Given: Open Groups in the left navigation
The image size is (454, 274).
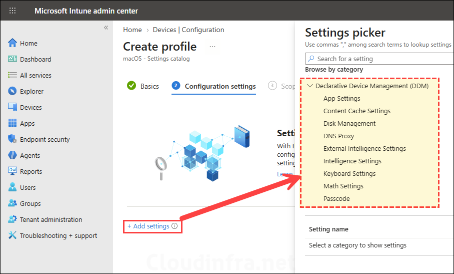Looking at the screenshot, I should click(x=30, y=203).
